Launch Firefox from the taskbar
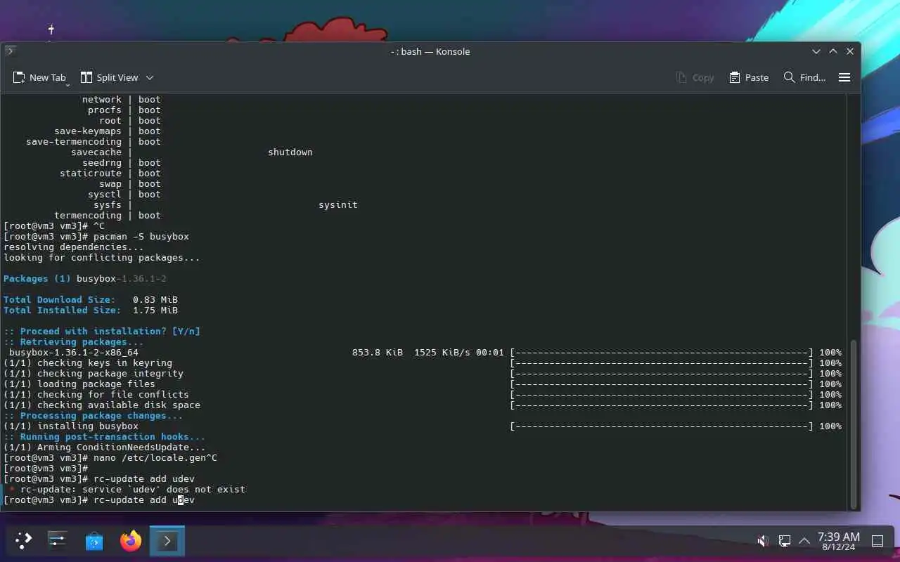This screenshot has width=900, height=562. point(131,540)
